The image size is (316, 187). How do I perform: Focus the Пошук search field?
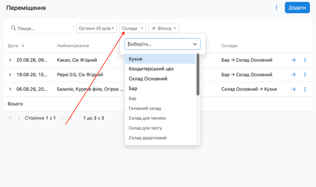[x=41, y=28]
